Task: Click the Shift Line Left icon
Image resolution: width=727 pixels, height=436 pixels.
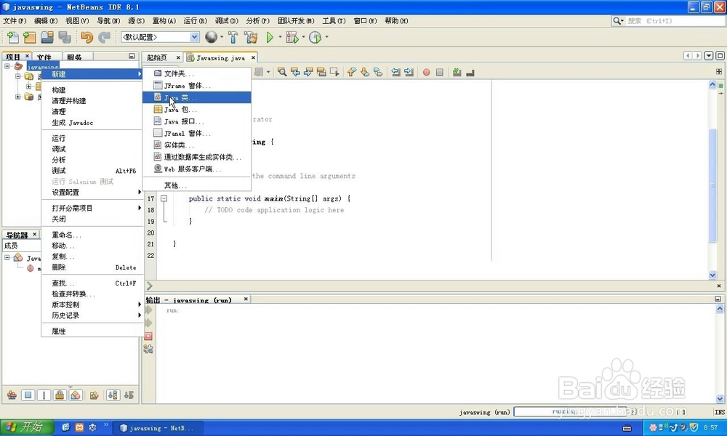Action: click(x=395, y=72)
